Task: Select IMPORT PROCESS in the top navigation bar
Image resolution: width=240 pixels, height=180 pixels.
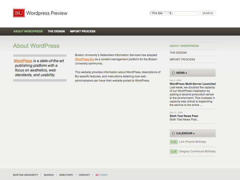Action: pyautogui.click(x=83, y=31)
